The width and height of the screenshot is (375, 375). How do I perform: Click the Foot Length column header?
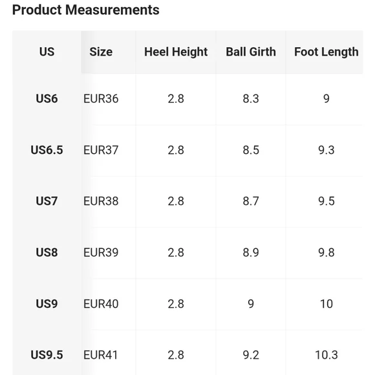pyautogui.click(x=327, y=52)
